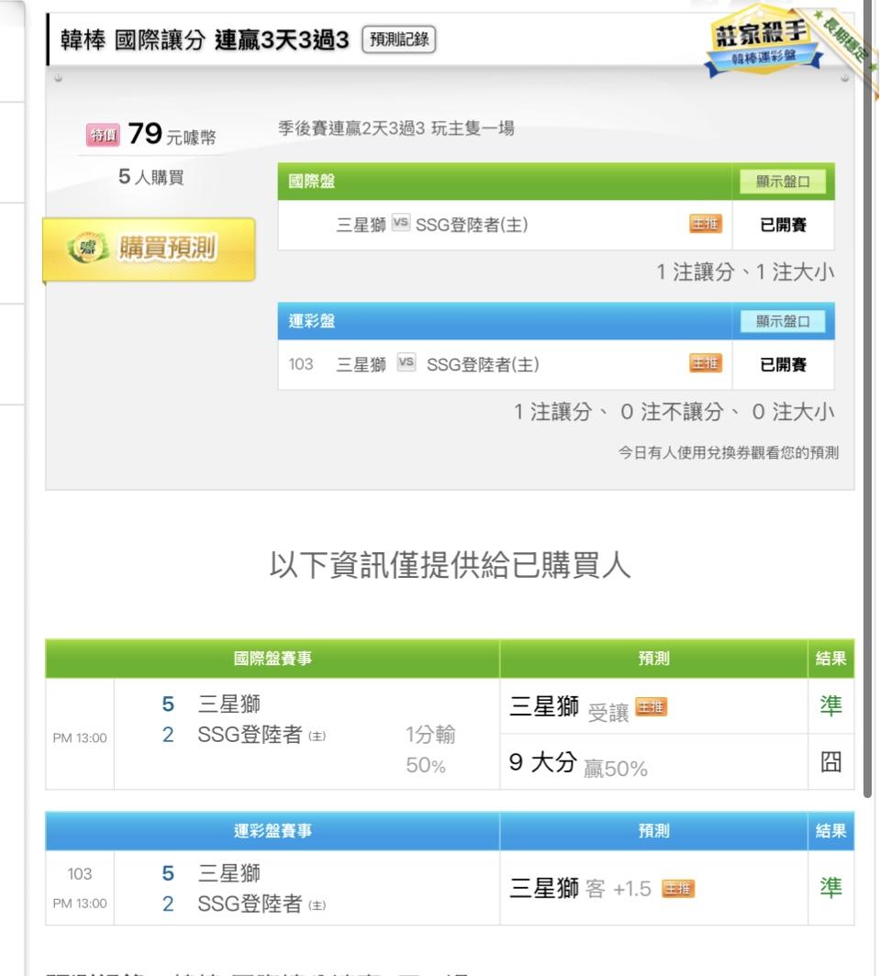Show odds in the green 國際盤 section
Image resolution: width=880 pixels, height=976 pixels.
tap(783, 182)
